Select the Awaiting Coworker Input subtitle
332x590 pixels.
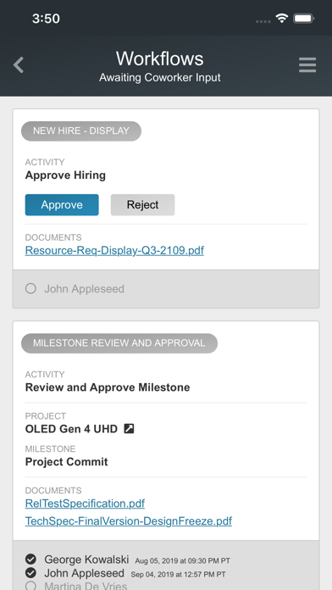160,78
